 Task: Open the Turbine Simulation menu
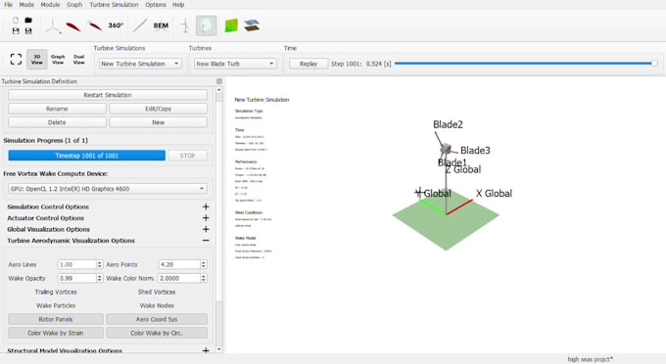(114, 5)
